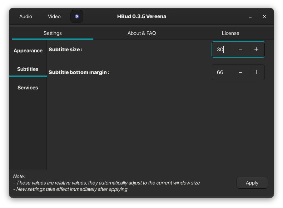This screenshot has width=283, height=208.
Task: Close the HBud window
Action: click(x=264, y=16)
